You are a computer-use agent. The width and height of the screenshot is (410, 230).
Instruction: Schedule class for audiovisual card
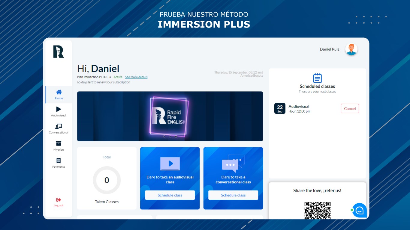(x=170, y=195)
